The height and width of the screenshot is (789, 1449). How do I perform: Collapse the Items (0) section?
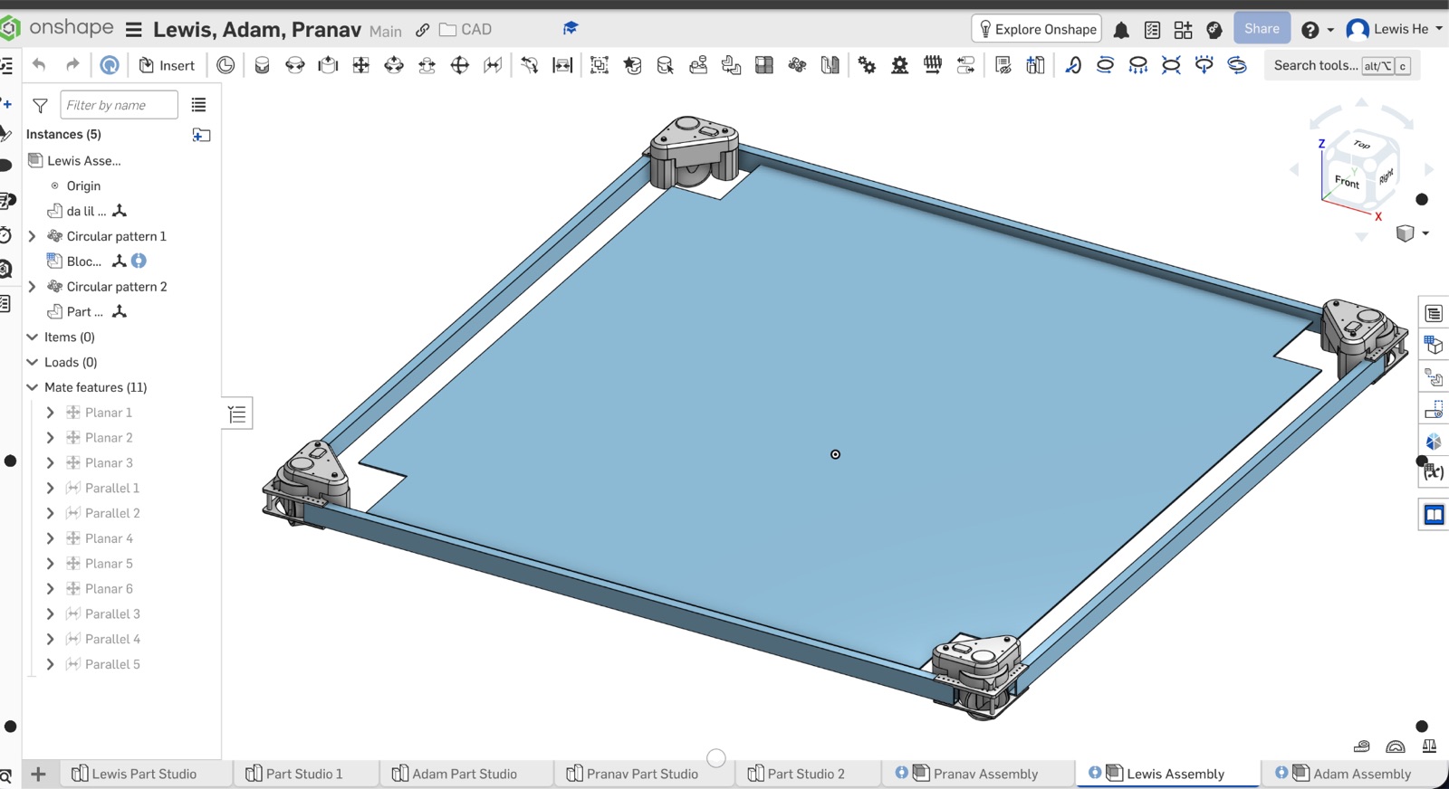[33, 337]
